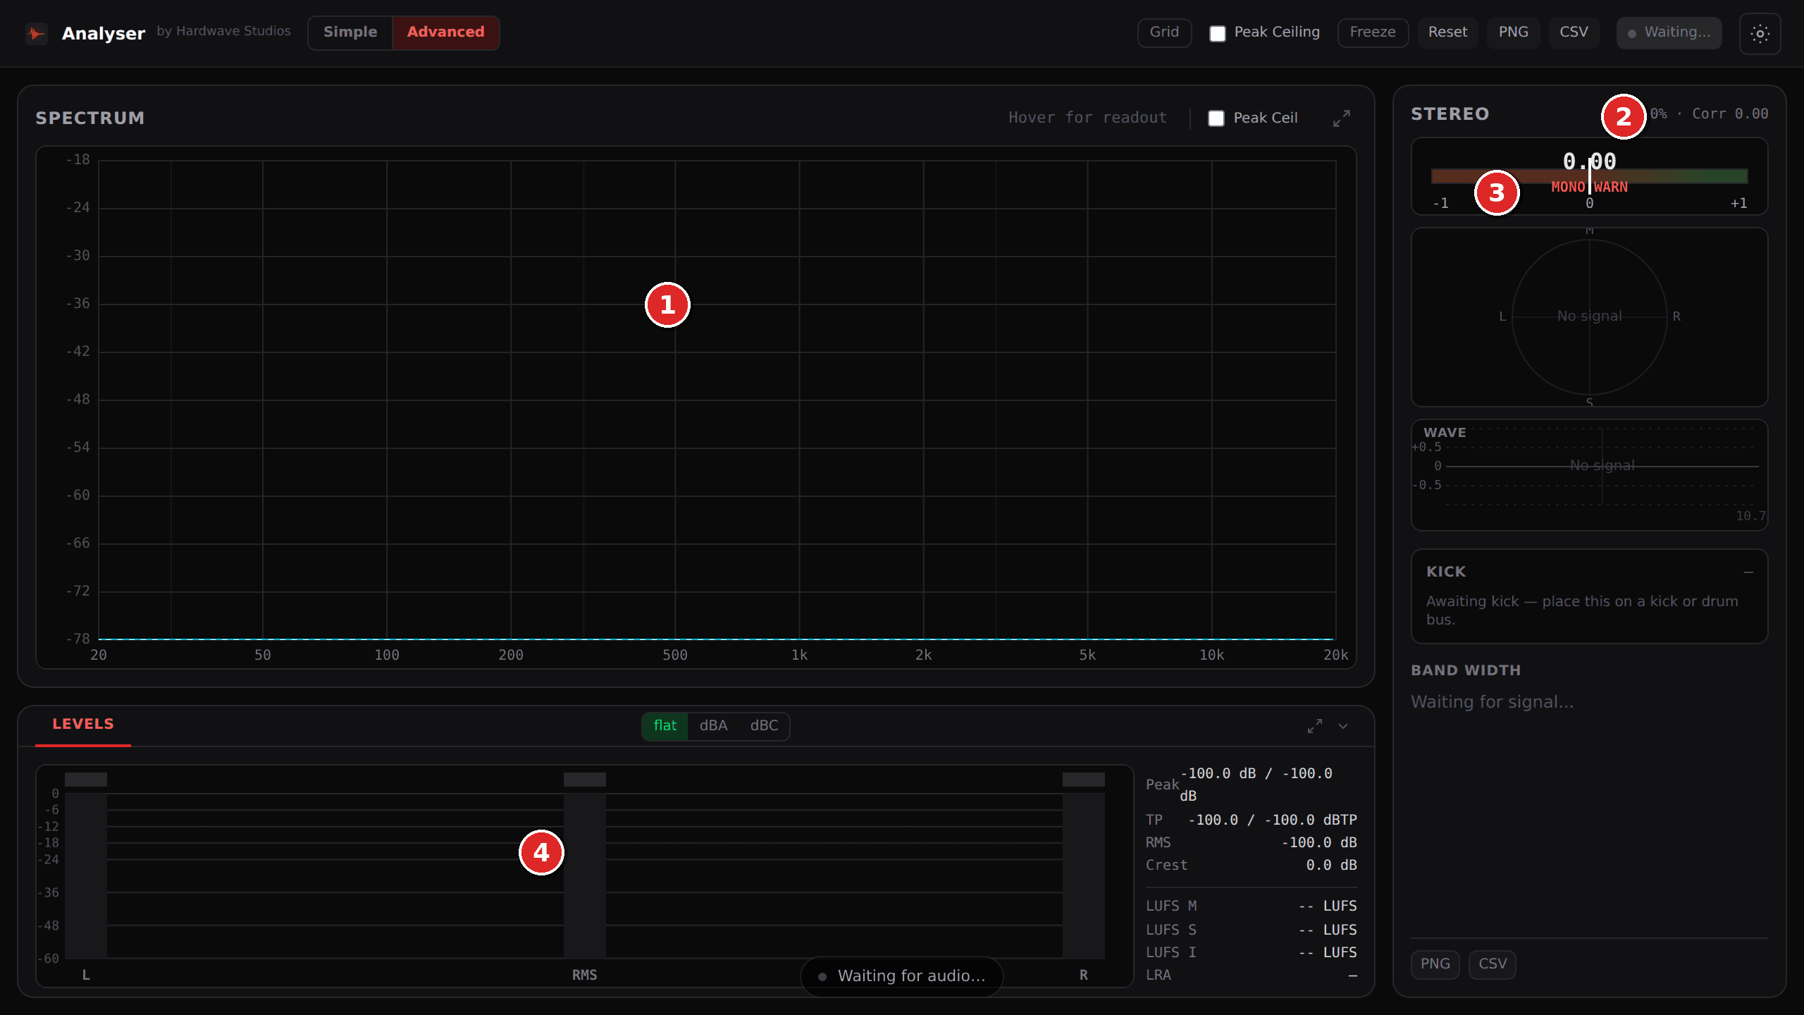
Task: Click the stereo correlation meter bar
Action: point(1589,176)
